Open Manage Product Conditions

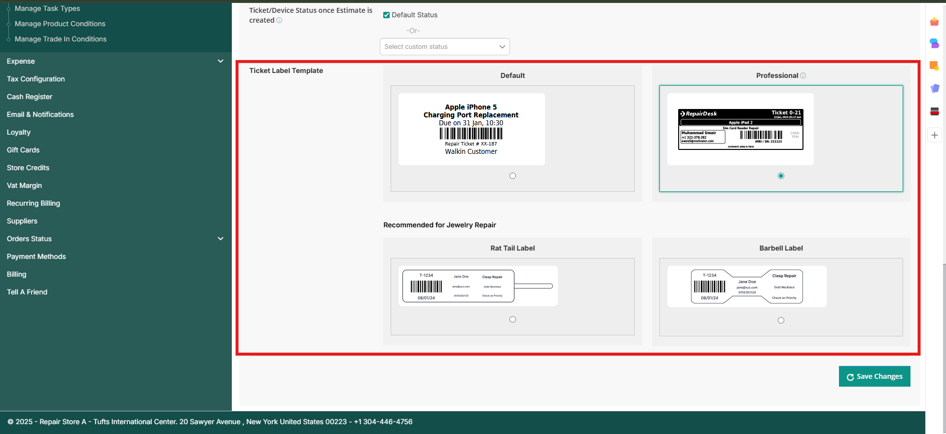[60, 24]
